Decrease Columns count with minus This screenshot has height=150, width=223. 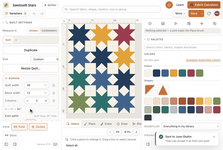coord(28,101)
